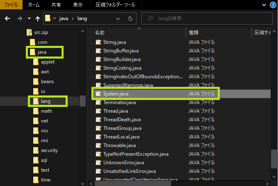Open the breadcrumb arrow between java and lang
The image size is (278, 186).
click(x=73, y=18)
